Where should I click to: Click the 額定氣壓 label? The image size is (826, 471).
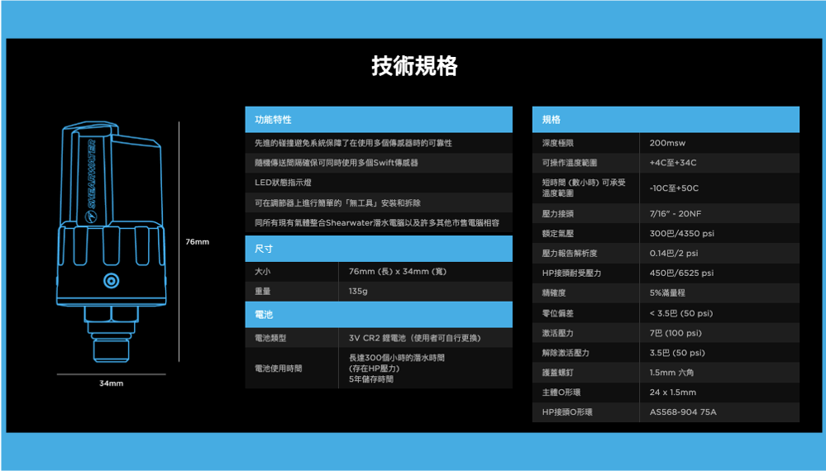coord(558,234)
